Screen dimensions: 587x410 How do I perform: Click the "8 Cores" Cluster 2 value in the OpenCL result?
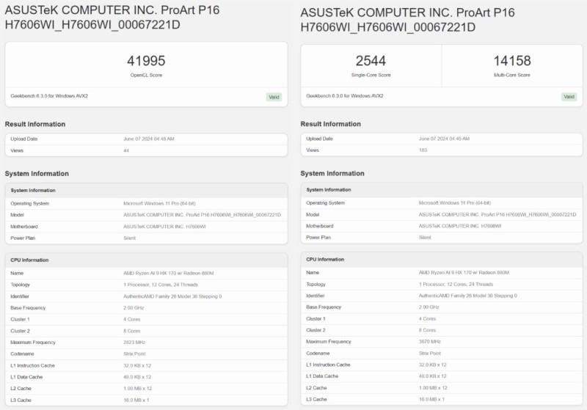tap(132, 330)
